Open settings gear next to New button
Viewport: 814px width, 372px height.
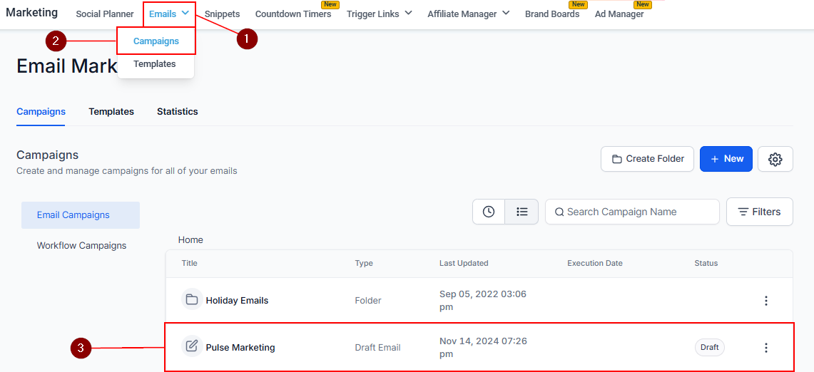[775, 159]
